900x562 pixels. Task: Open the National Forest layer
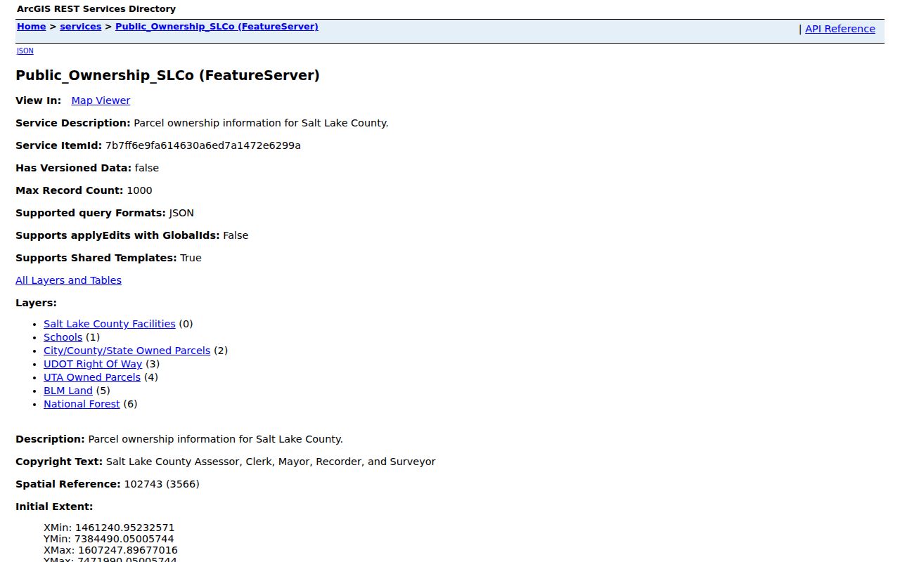pos(82,404)
